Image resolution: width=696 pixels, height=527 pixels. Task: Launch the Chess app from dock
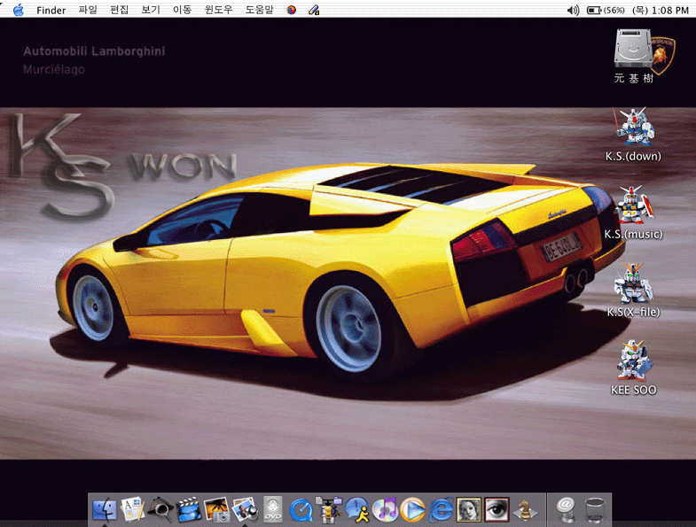pyautogui.click(x=524, y=509)
